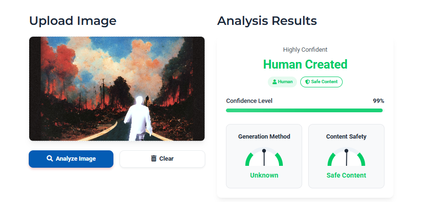Open the Generation Method card
425x202 pixels.
[x=264, y=156]
